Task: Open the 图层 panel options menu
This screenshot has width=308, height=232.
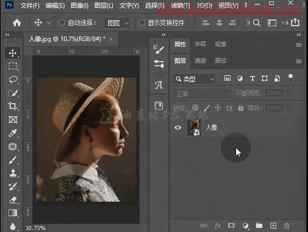Action: [299, 61]
